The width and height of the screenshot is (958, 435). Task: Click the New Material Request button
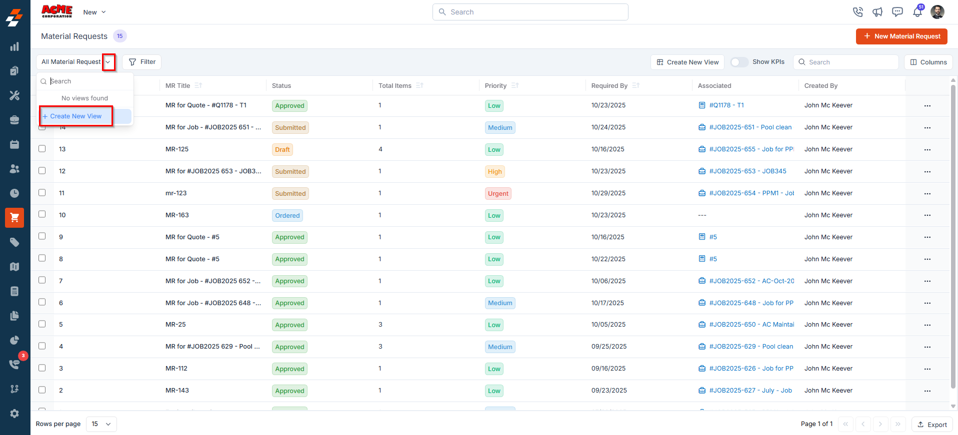[901, 36]
